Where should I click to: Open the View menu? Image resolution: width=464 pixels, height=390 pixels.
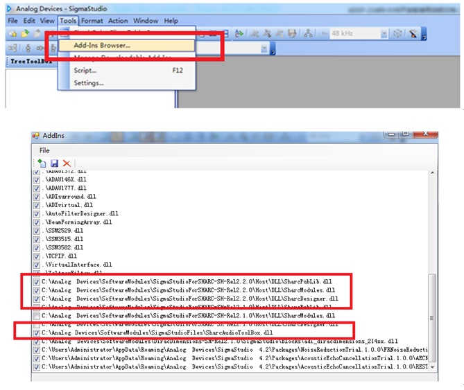tap(47, 21)
